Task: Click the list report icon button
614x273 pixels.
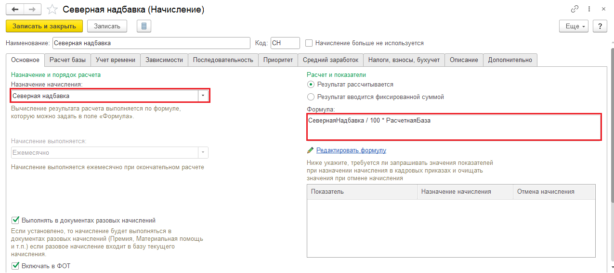Action: pyautogui.click(x=144, y=26)
